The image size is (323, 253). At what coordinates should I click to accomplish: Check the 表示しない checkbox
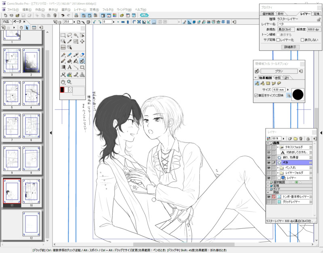point(302,40)
